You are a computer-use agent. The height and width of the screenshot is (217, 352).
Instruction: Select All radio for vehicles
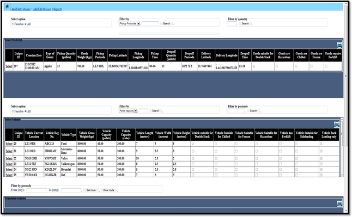click(26, 111)
